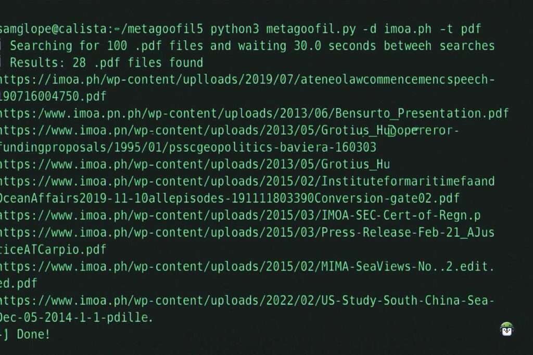Open the IMOA-SEC-Cert-of-Regn link

240,215
